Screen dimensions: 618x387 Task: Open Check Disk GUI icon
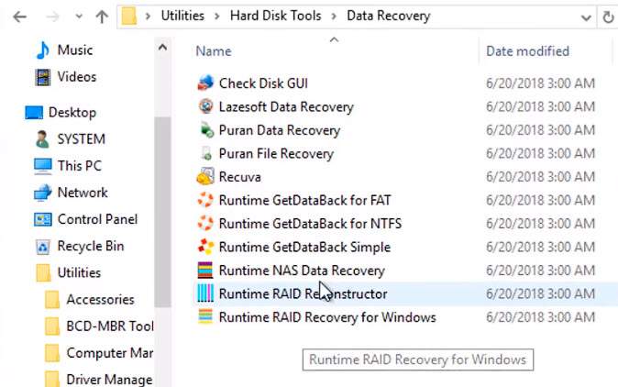205,83
